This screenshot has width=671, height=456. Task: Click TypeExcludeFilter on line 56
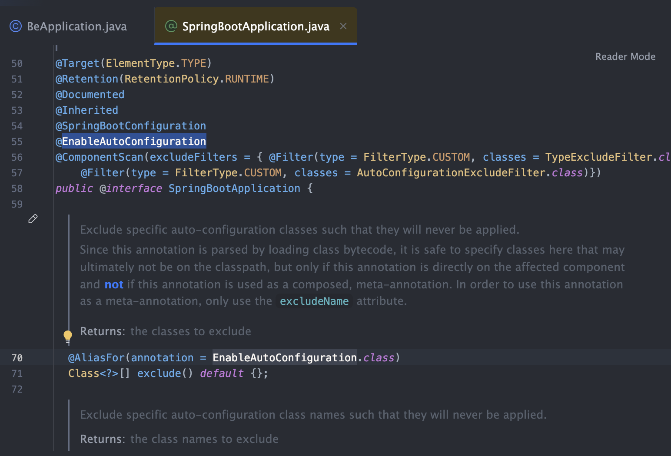599,157
